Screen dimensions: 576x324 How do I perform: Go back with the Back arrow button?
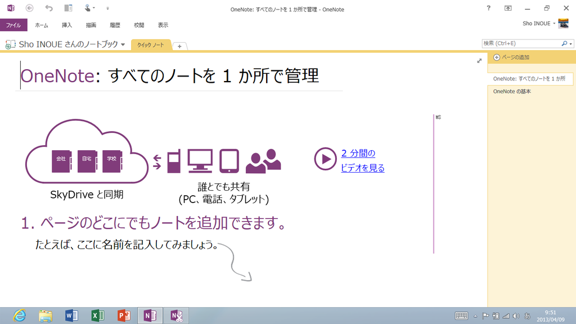(30, 8)
